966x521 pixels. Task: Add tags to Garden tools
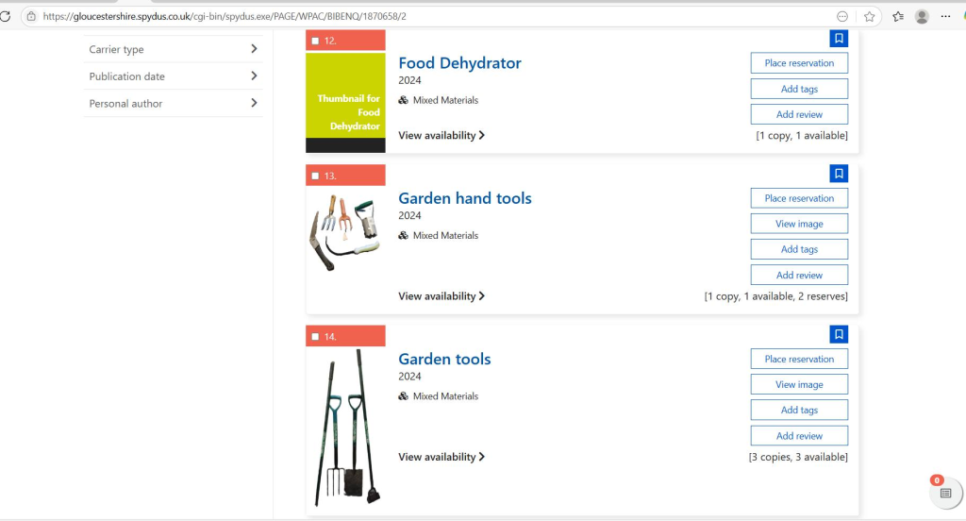pos(799,411)
